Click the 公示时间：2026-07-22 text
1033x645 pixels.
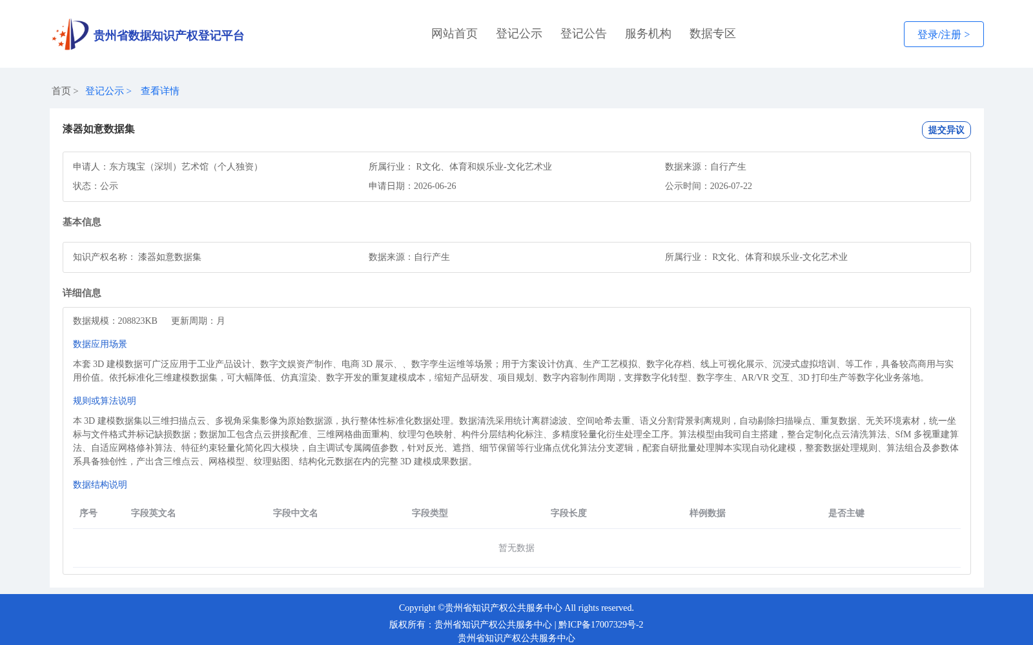point(708,186)
